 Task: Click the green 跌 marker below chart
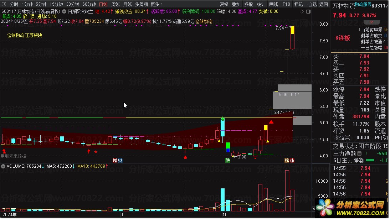point(227,160)
